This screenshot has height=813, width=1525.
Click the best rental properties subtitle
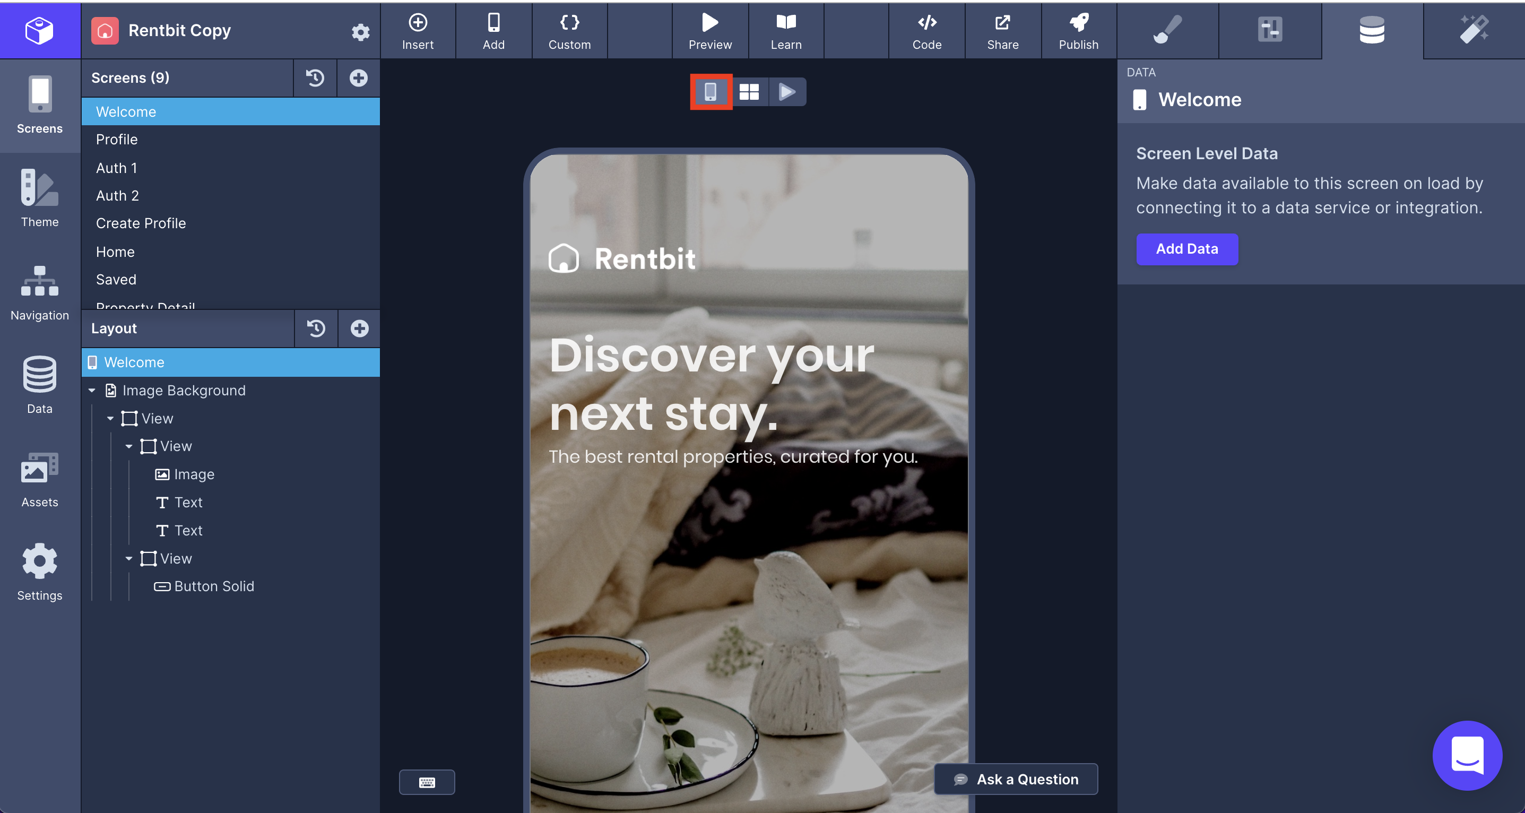pyautogui.click(x=733, y=456)
